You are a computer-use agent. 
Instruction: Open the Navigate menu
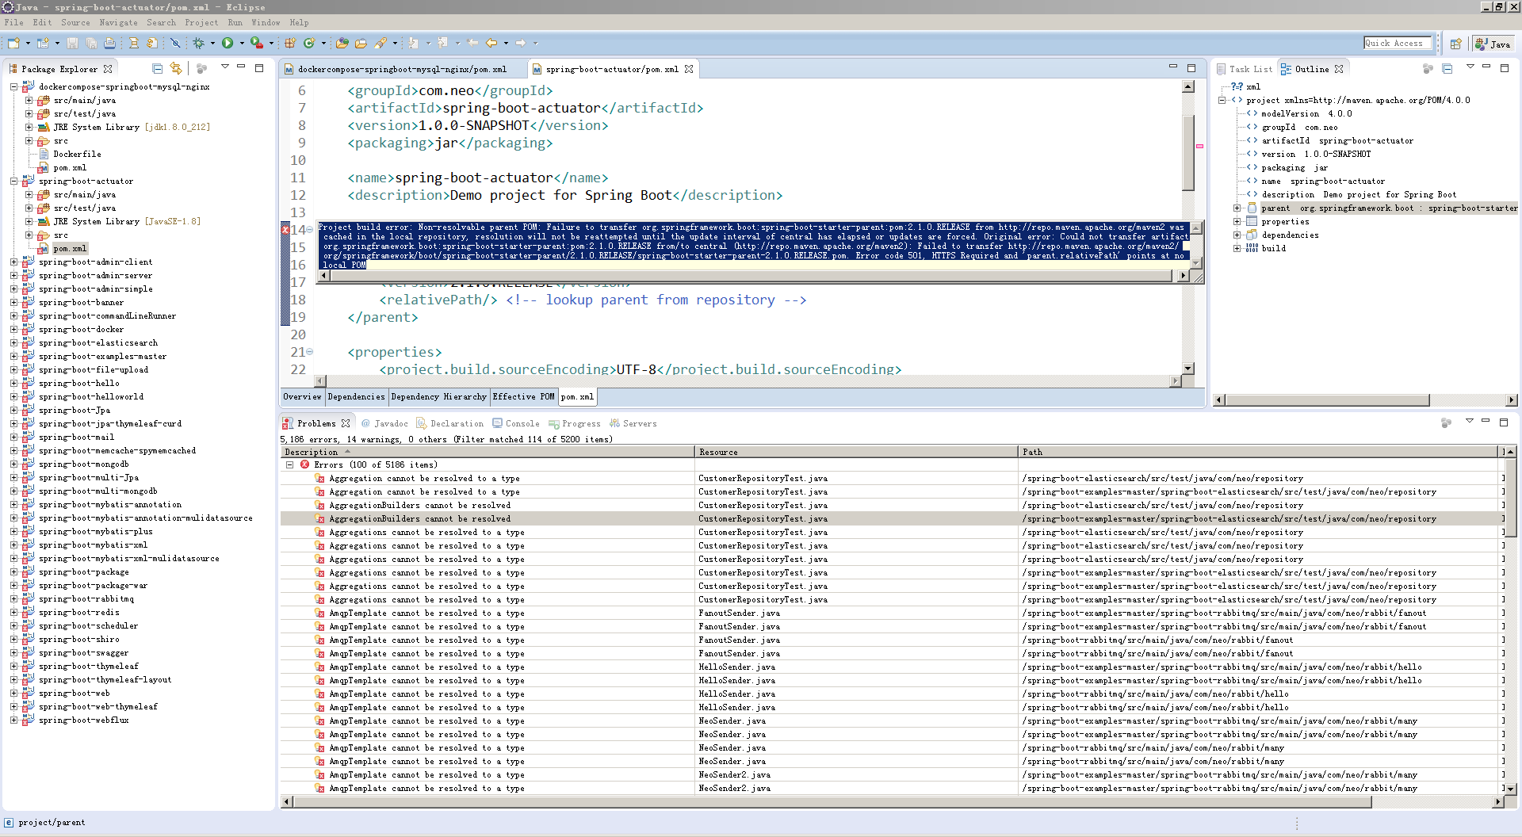118,22
